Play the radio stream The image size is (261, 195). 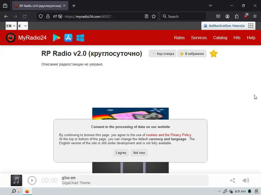click(32, 181)
